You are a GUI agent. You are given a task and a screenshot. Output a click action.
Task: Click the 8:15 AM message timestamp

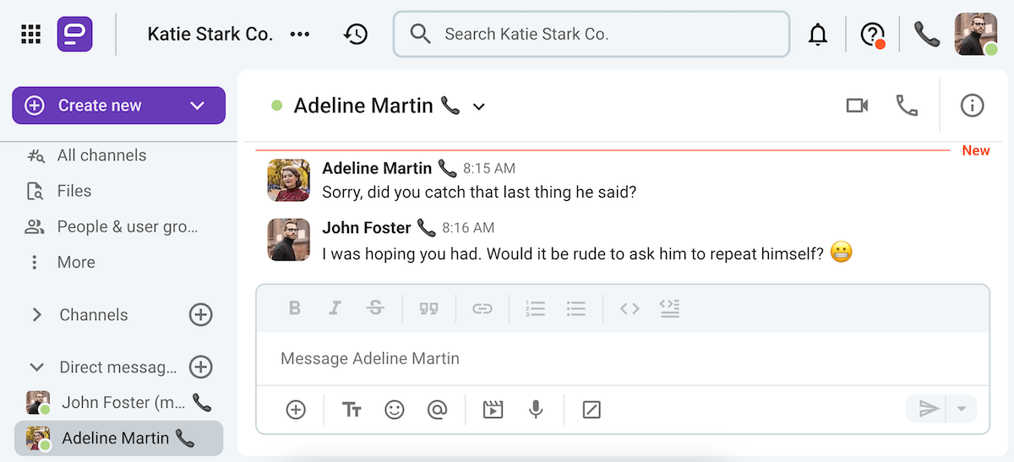click(489, 168)
